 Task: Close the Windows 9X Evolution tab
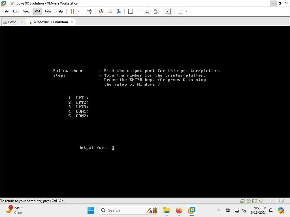[x=72, y=22]
